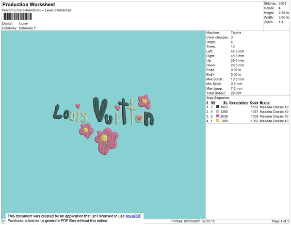This screenshot has height=225, width=291.
Task: Click the Left value '48.3 mm'
Action: 237,51
